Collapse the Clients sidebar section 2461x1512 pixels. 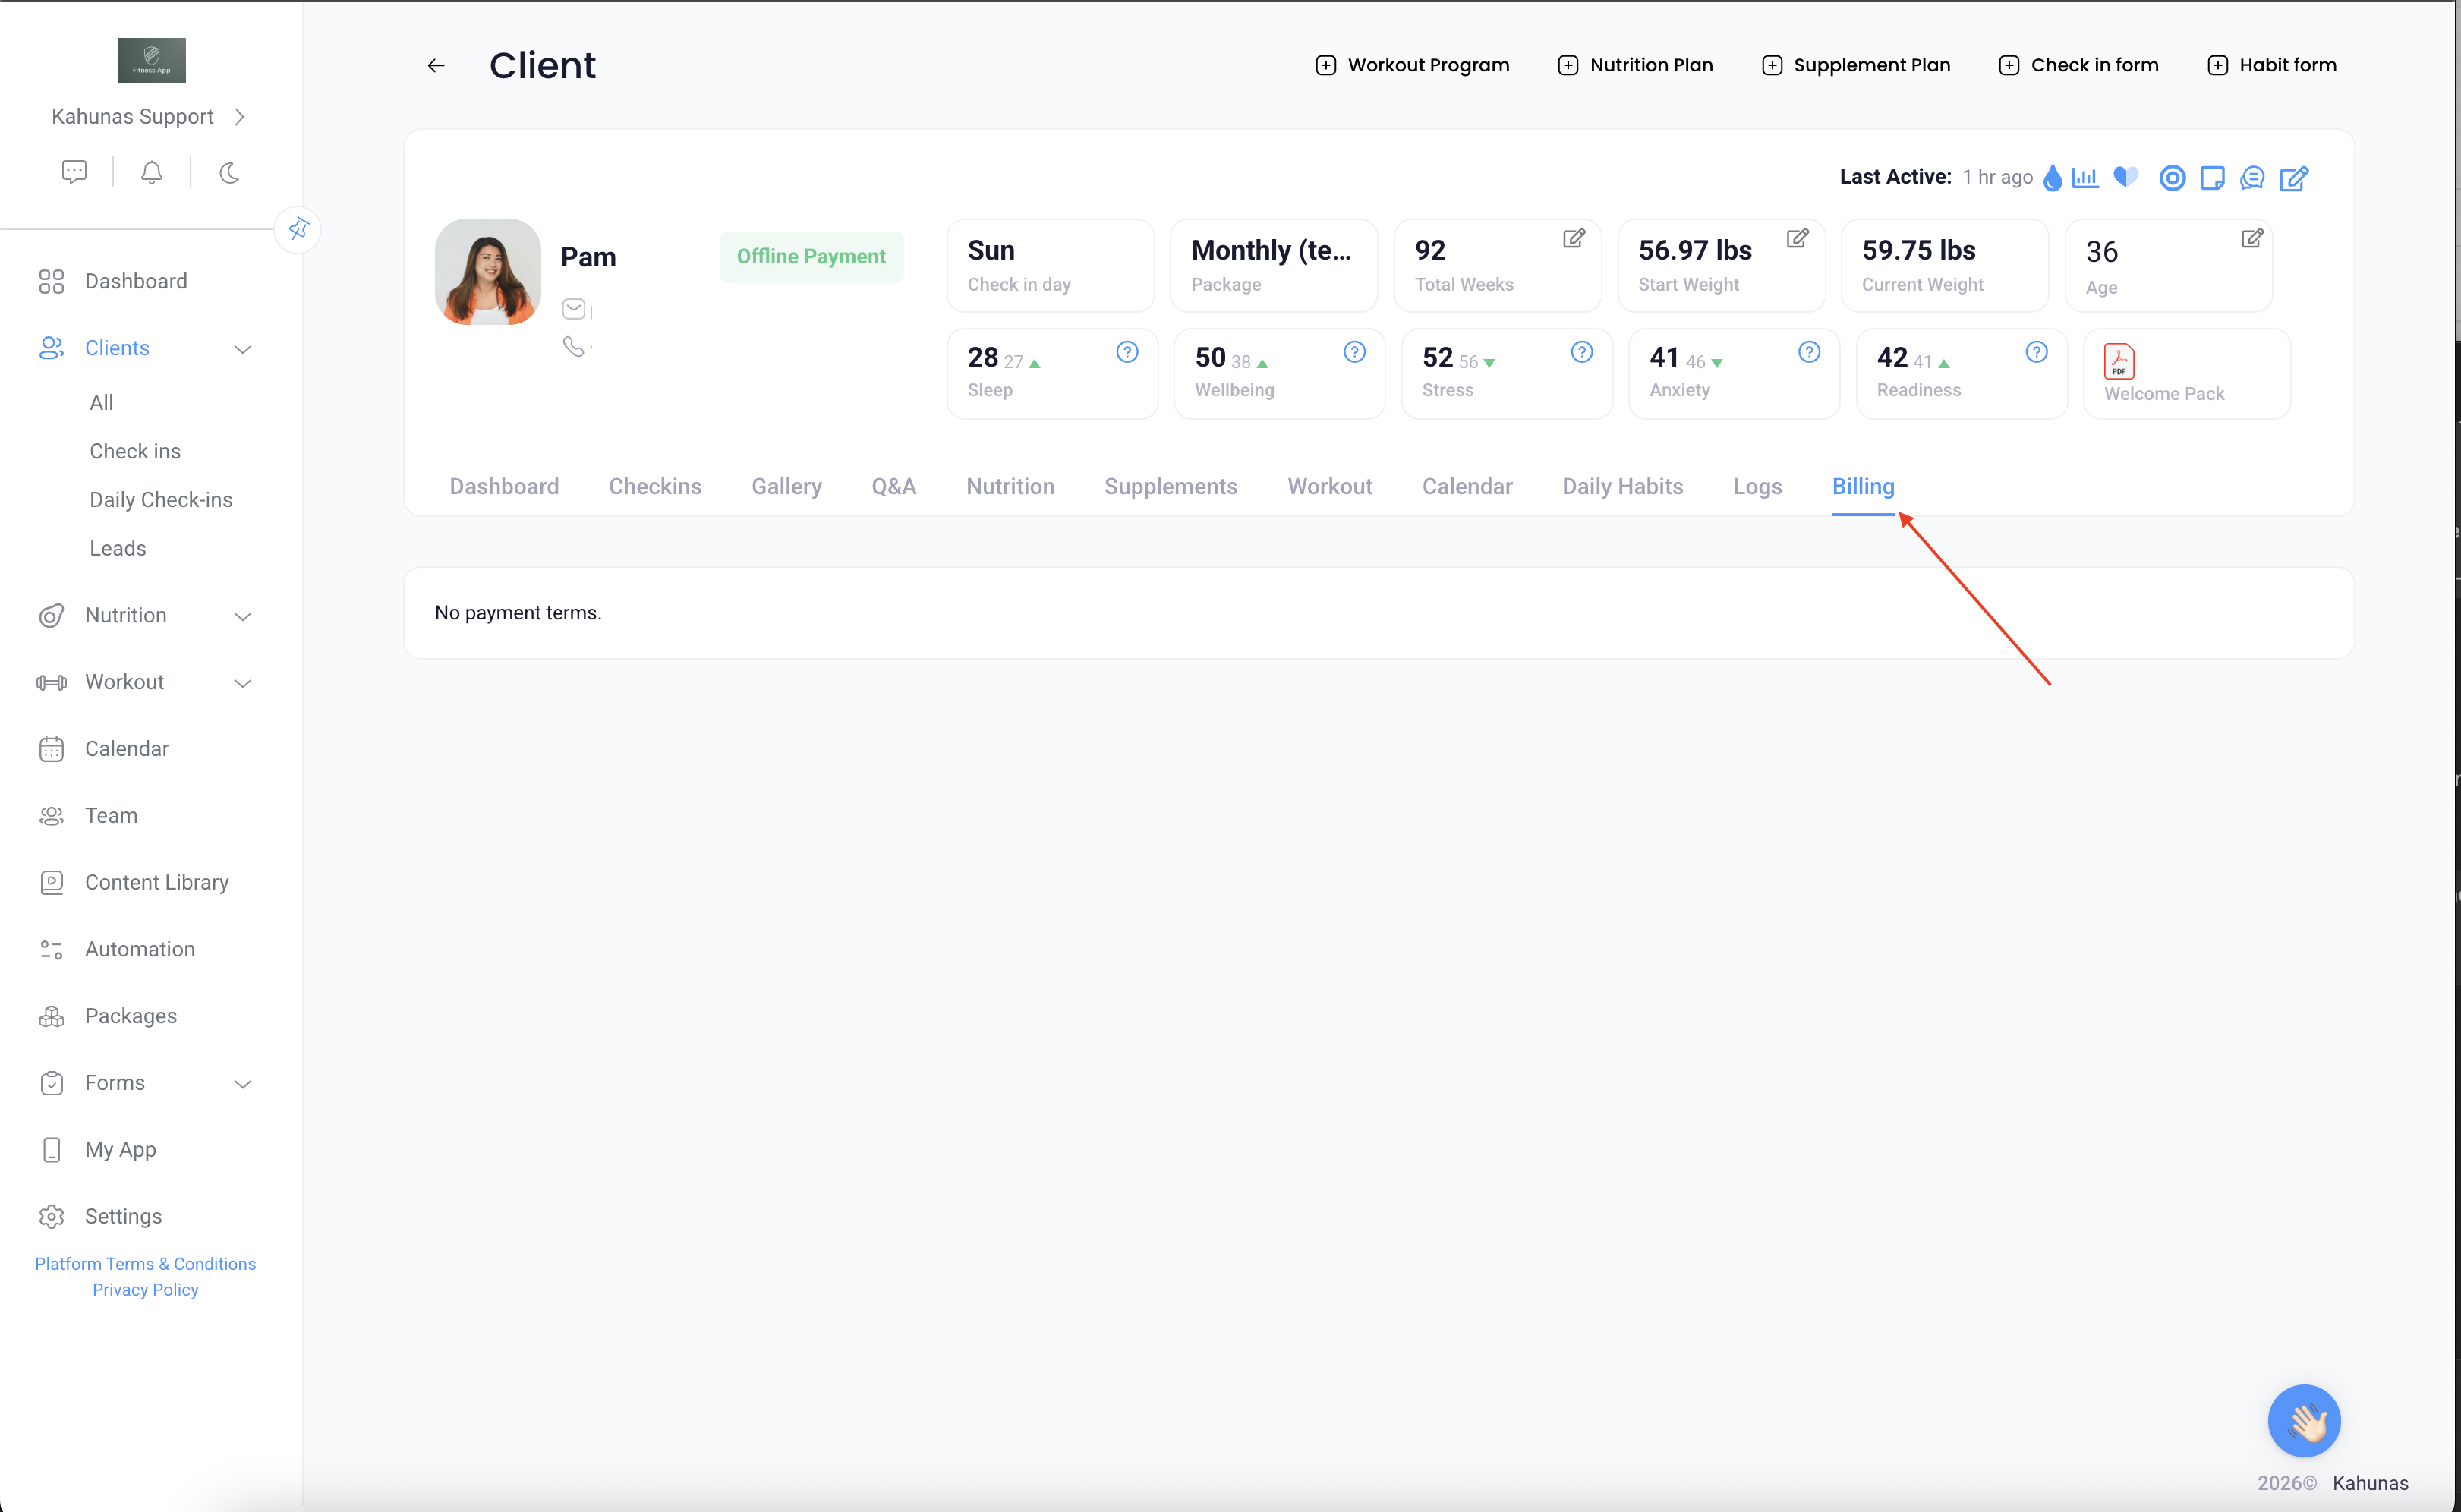tap(242, 349)
